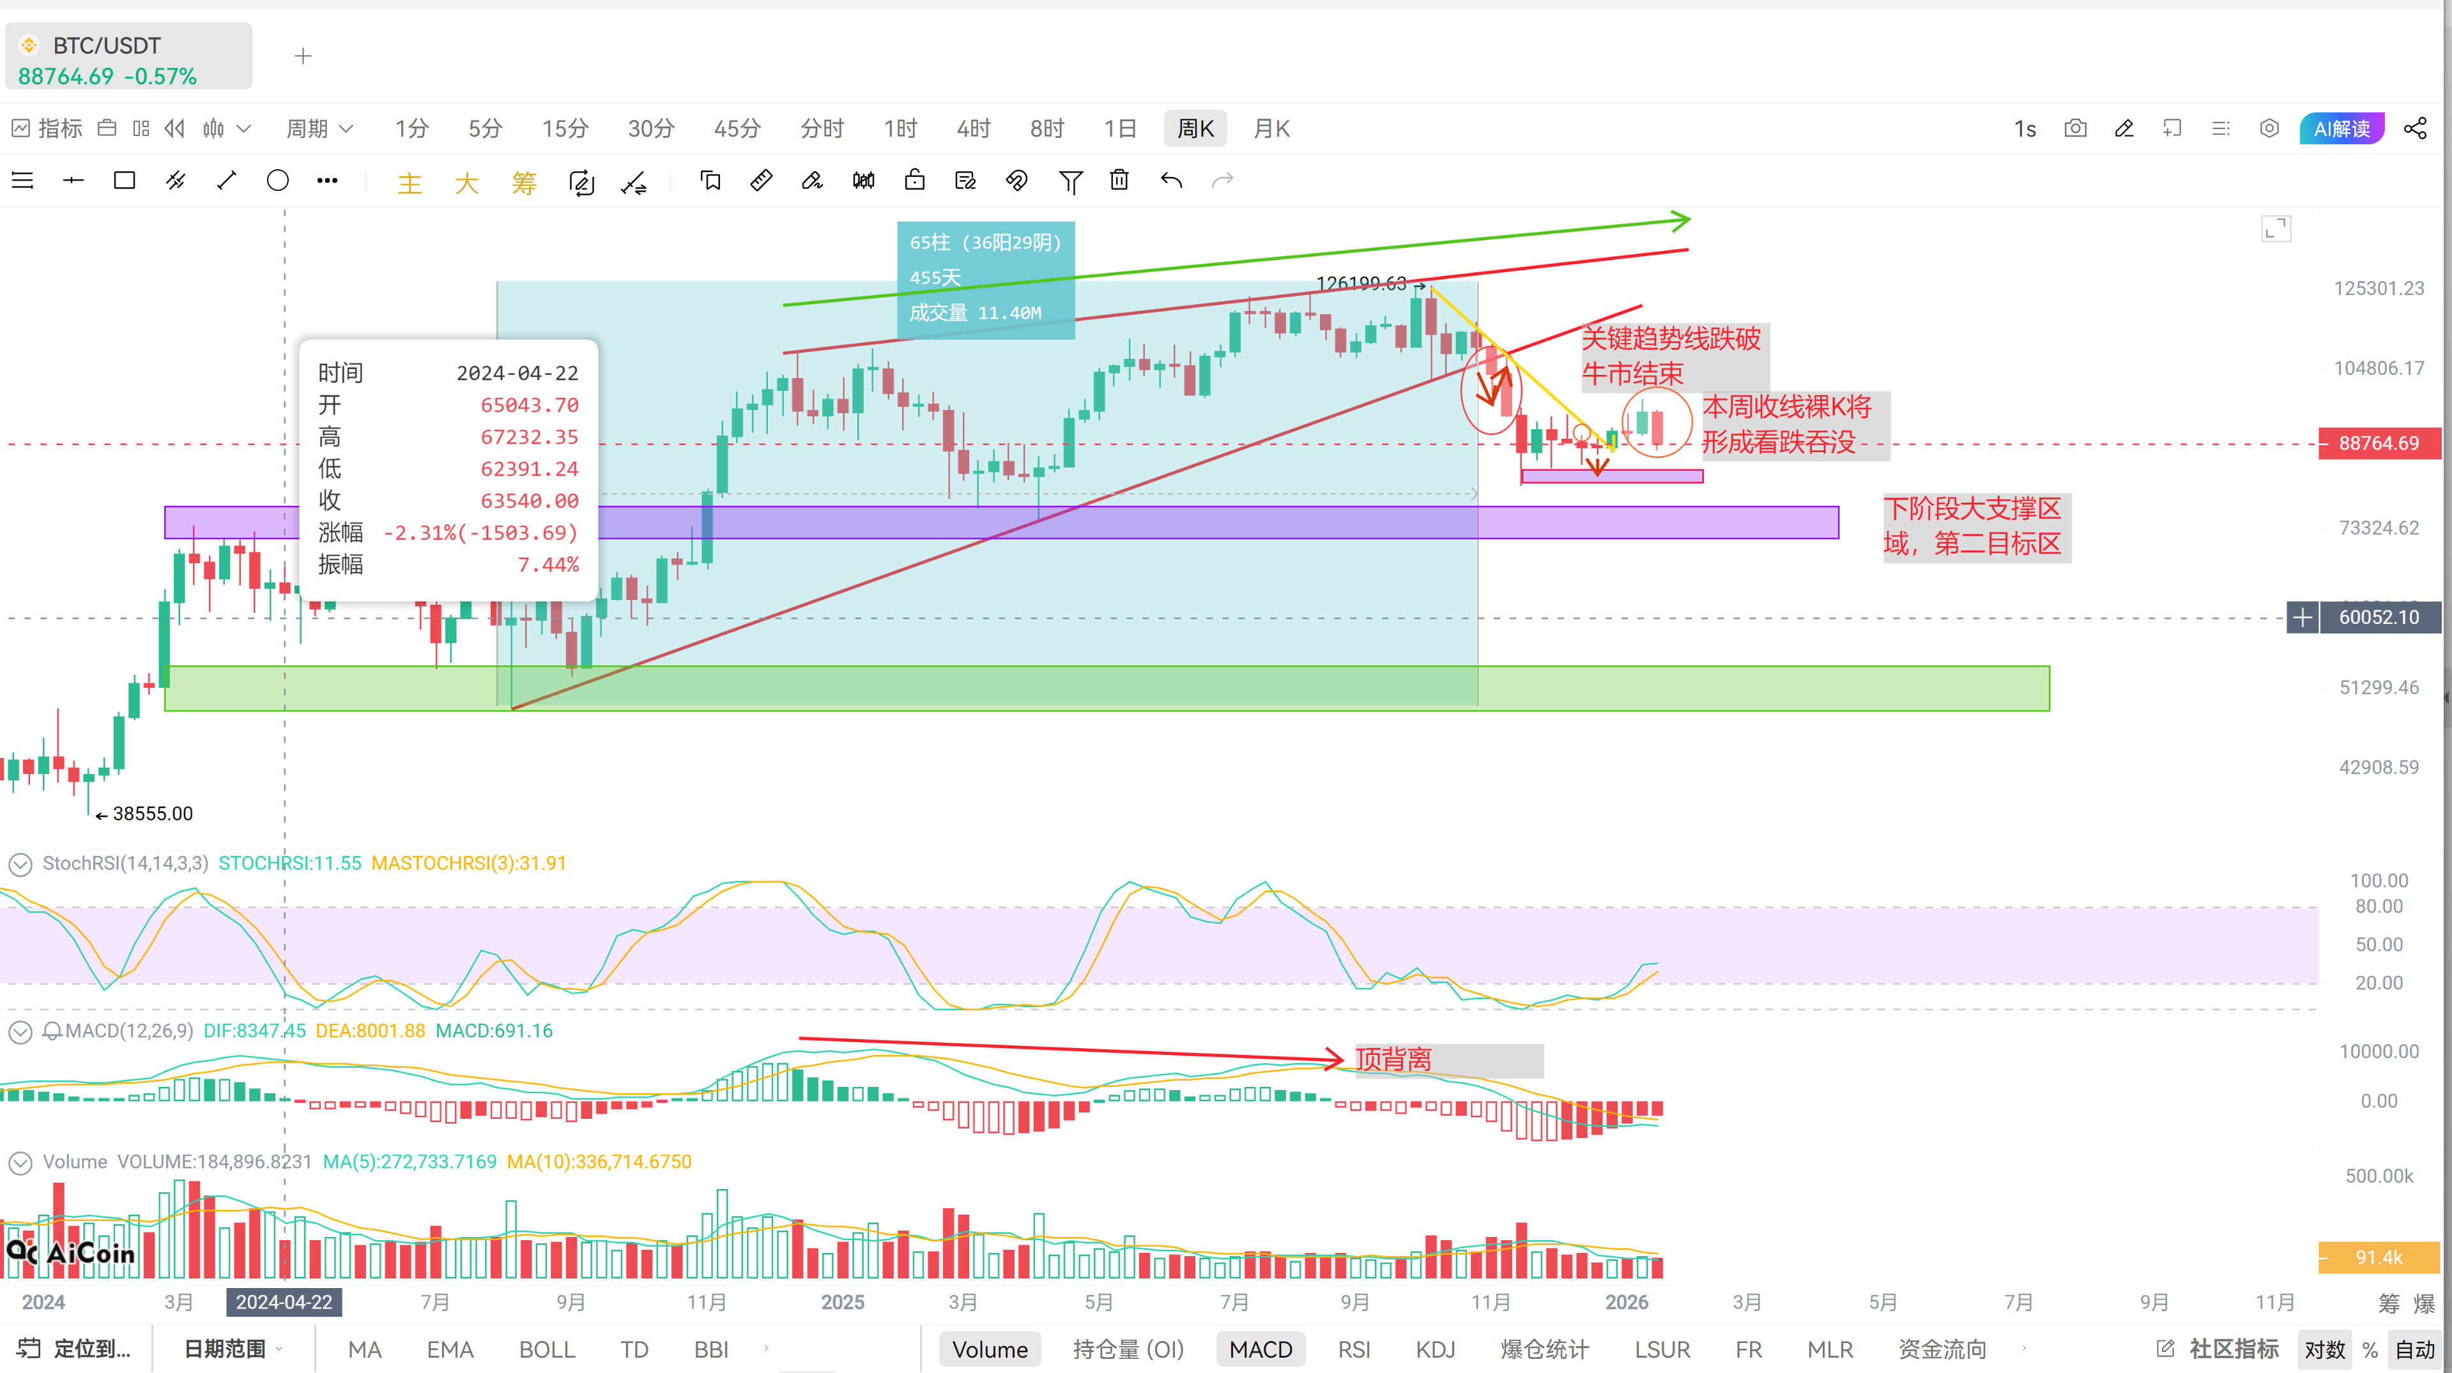Click the 定位到 locate button

[x=74, y=1349]
